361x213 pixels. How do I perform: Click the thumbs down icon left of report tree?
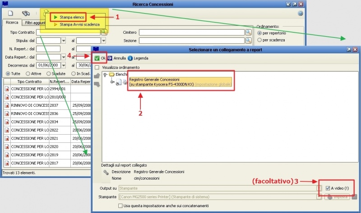pyautogui.click(x=97, y=84)
